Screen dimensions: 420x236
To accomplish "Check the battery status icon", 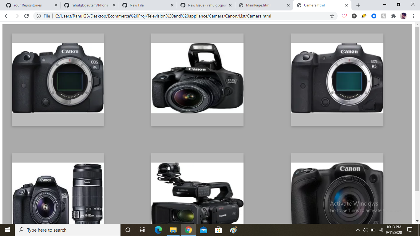I will [x=373, y=230].
